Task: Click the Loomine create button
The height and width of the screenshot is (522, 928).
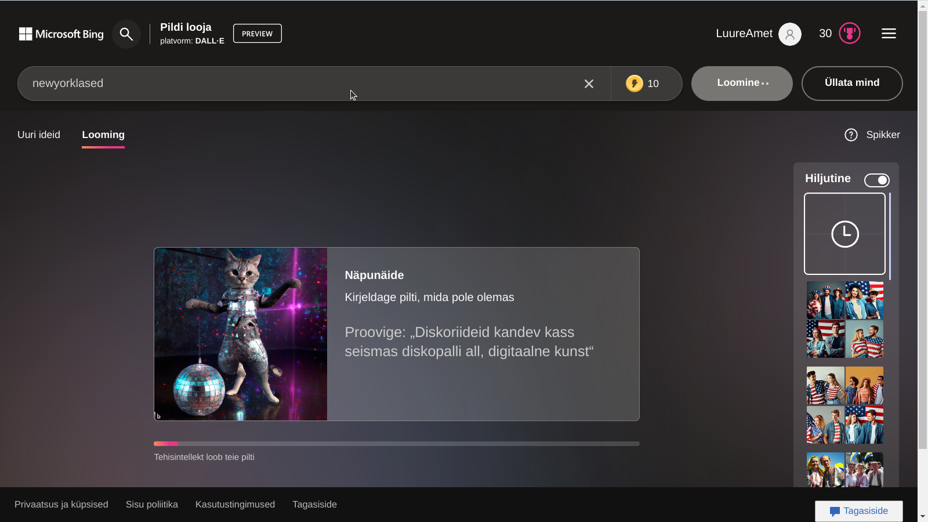Action: point(742,84)
